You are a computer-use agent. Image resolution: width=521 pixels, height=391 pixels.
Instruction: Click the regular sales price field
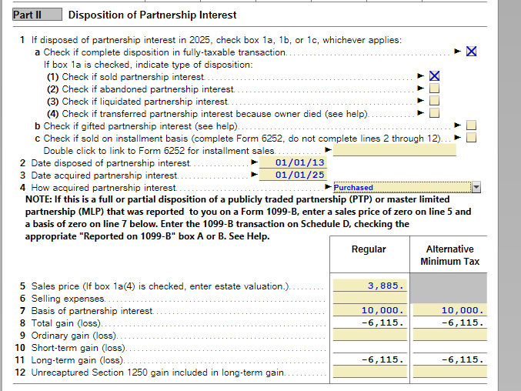click(369, 286)
